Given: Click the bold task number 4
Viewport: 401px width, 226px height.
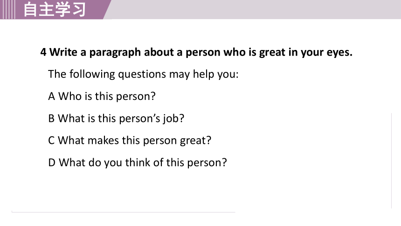Looking at the screenshot, I should (x=43, y=52).
